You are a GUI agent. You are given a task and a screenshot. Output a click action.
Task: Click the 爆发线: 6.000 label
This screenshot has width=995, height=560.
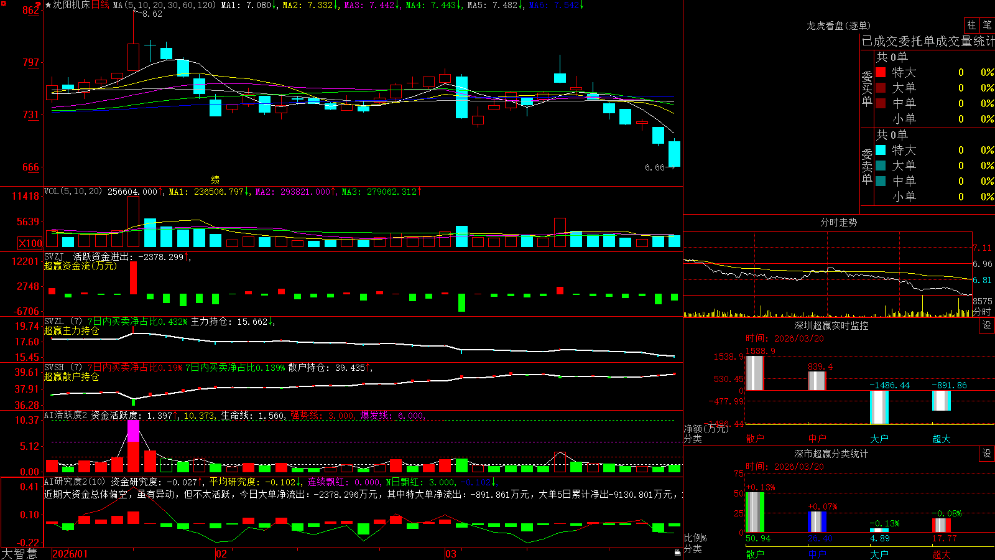pyautogui.click(x=392, y=415)
